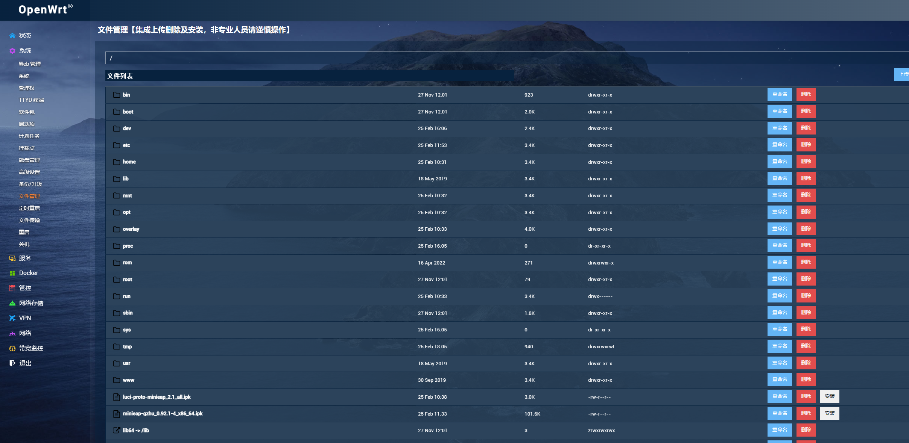Screen dimensions: 909x443
Task: Expand the 服务 services menu
Action: [x=25, y=258]
